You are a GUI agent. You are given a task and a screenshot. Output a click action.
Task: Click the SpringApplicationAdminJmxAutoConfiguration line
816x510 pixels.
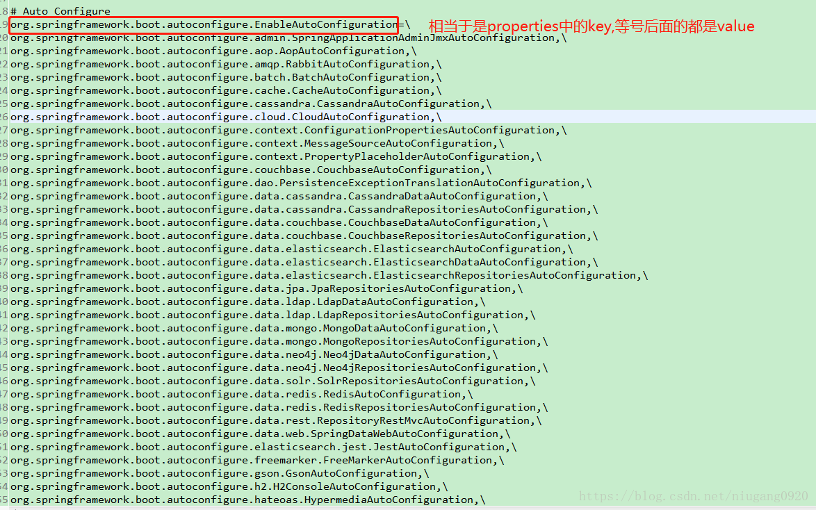click(288, 38)
